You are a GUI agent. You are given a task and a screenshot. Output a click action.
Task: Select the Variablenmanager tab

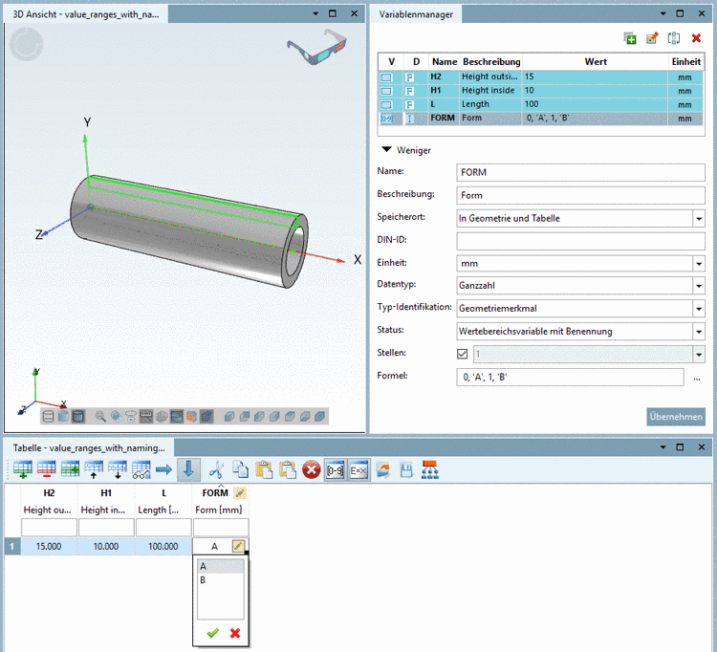click(x=416, y=13)
